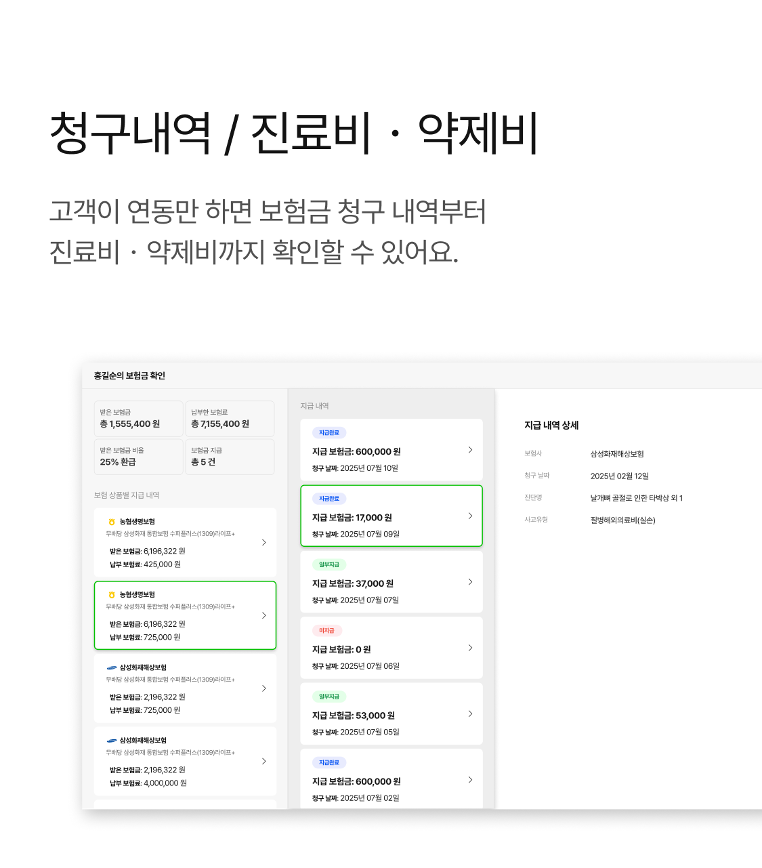The image size is (762, 868).
Task: Expand the chevron on the 600,000 won payment entry
Action: coord(470,450)
